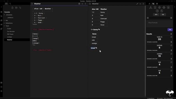This screenshot has width=176, height=99.
Task: Copy the 1d20+5 result formula
Action: pos(171,37)
